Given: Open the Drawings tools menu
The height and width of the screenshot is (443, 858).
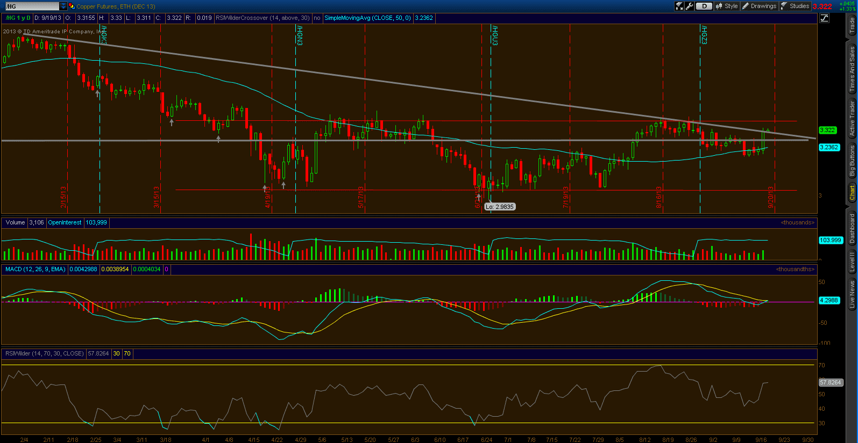Looking at the screenshot, I should (759, 6).
